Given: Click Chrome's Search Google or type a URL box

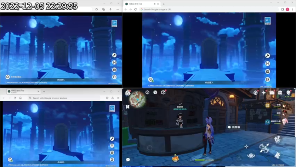Looking at the screenshot, I should pos(209,9).
